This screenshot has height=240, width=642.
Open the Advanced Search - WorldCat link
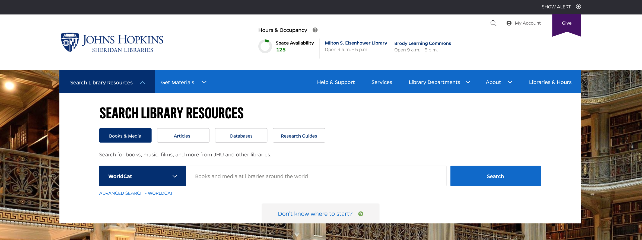tap(136, 193)
